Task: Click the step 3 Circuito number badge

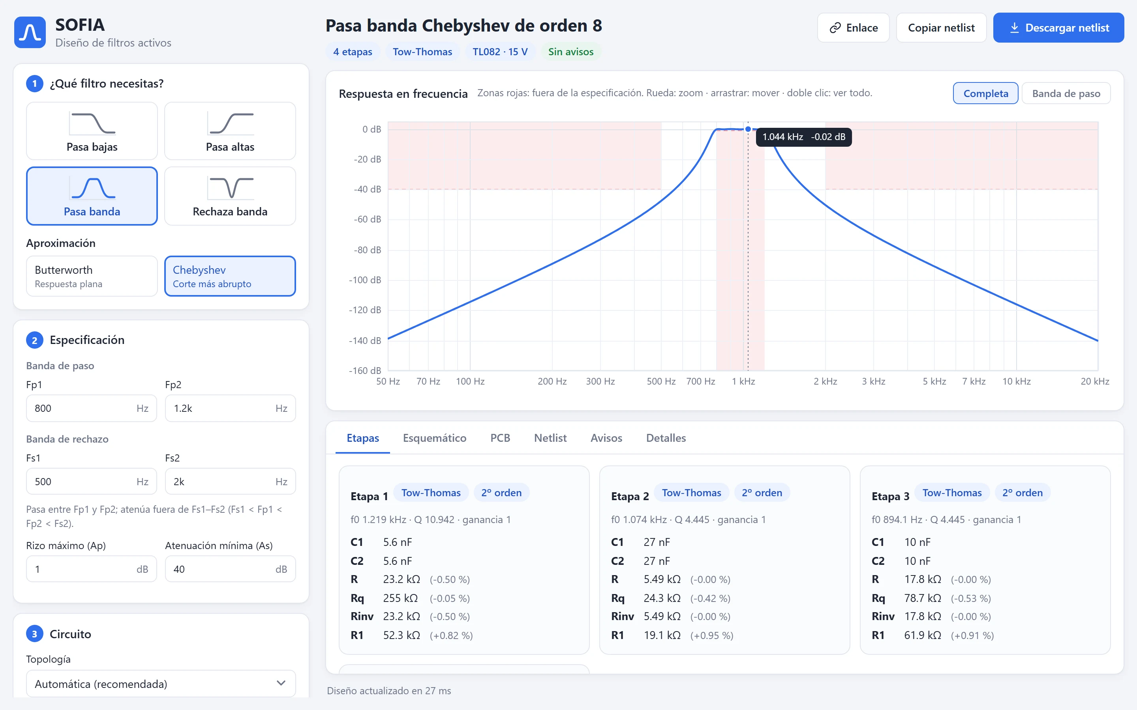Action: [34, 634]
